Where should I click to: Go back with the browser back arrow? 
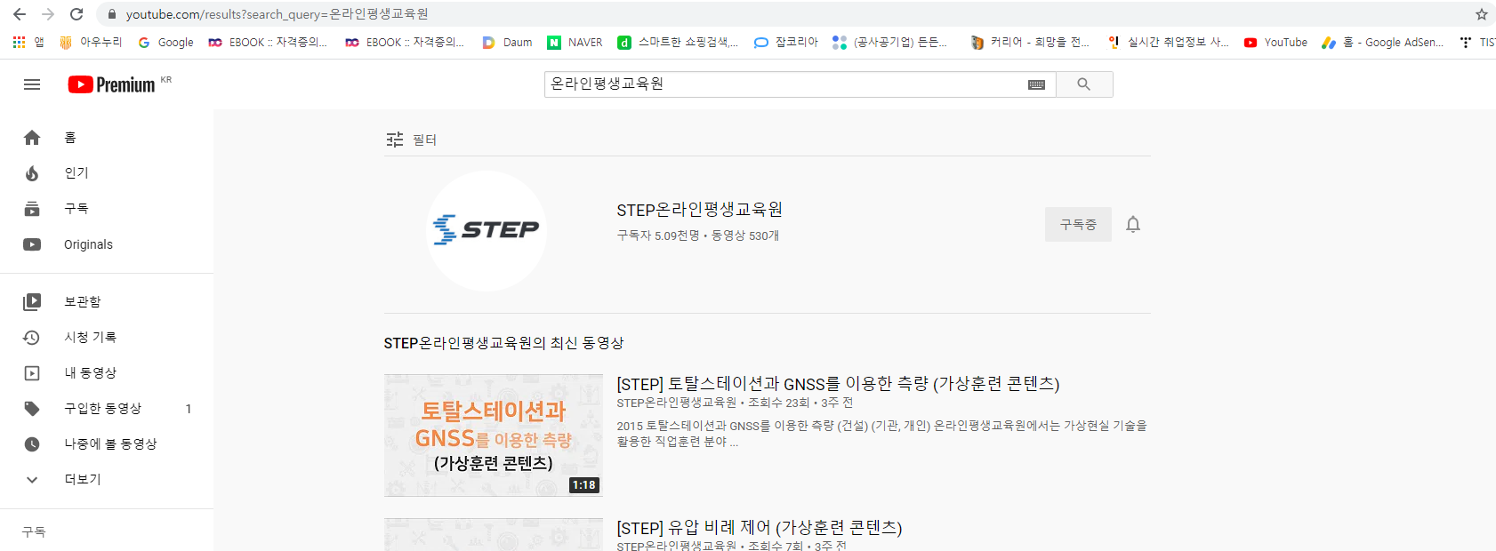(20, 14)
